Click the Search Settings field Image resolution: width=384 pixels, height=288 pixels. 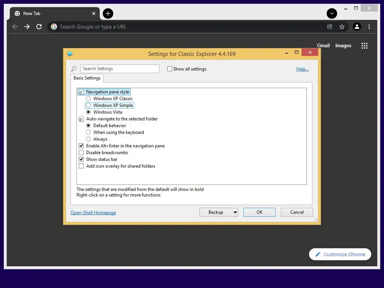[120, 69]
